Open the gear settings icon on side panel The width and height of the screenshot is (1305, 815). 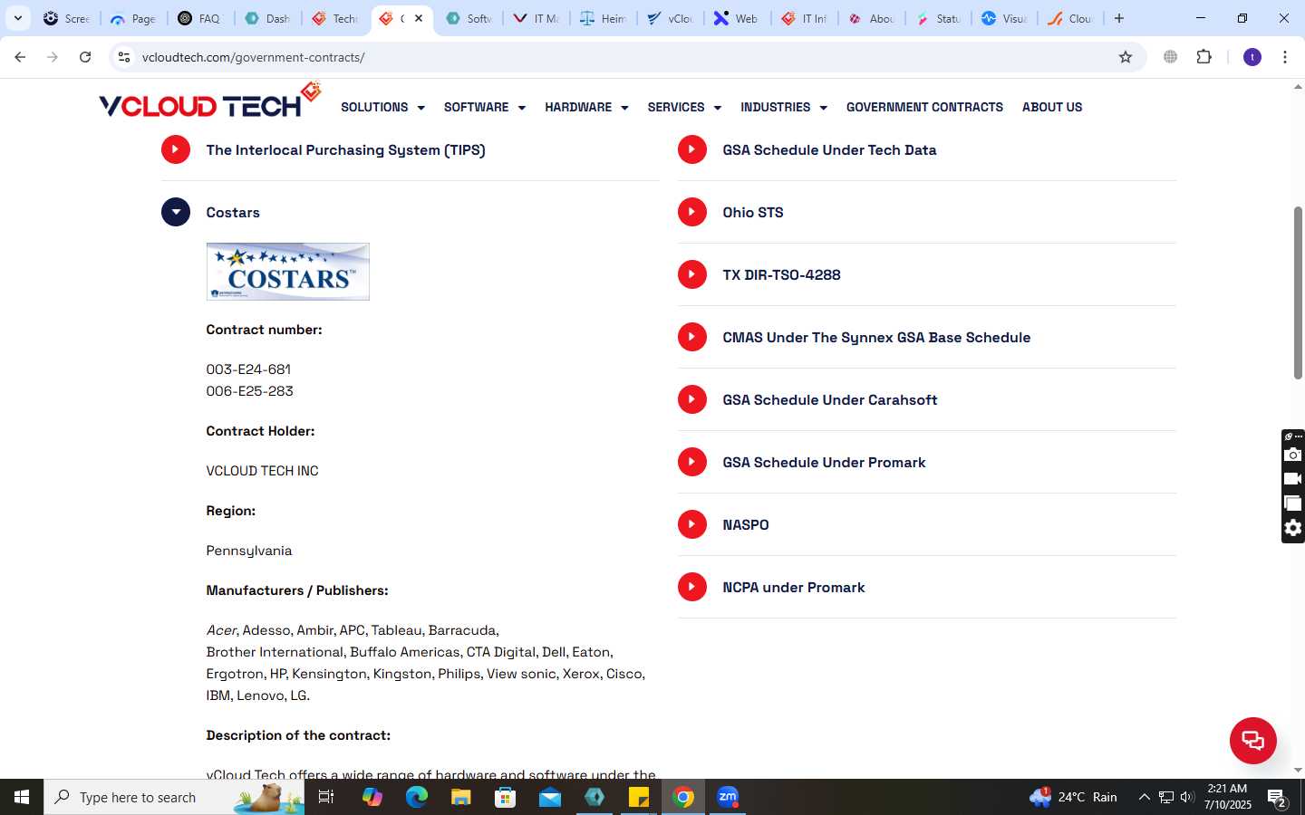tap(1293, 528)
